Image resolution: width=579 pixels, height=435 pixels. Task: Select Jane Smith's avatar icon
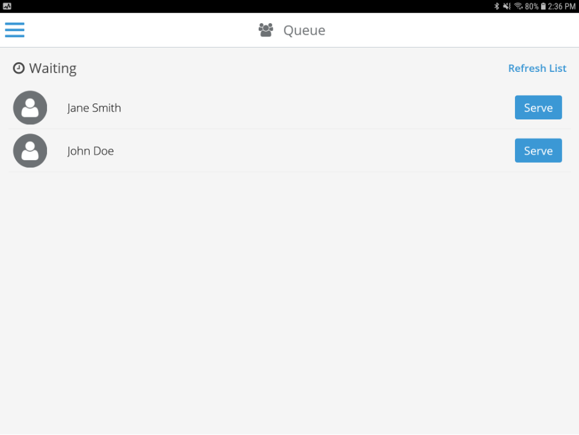[x=30, y=108]
